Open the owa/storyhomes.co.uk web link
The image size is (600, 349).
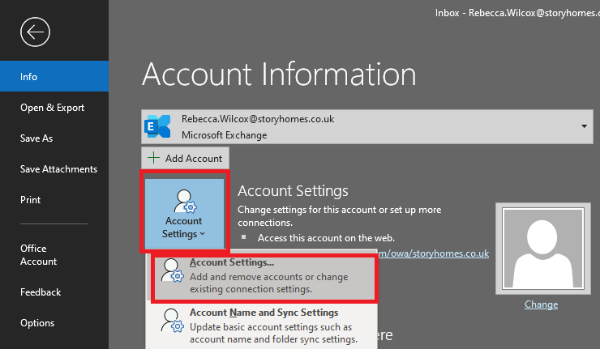click(x=433, y=253)
